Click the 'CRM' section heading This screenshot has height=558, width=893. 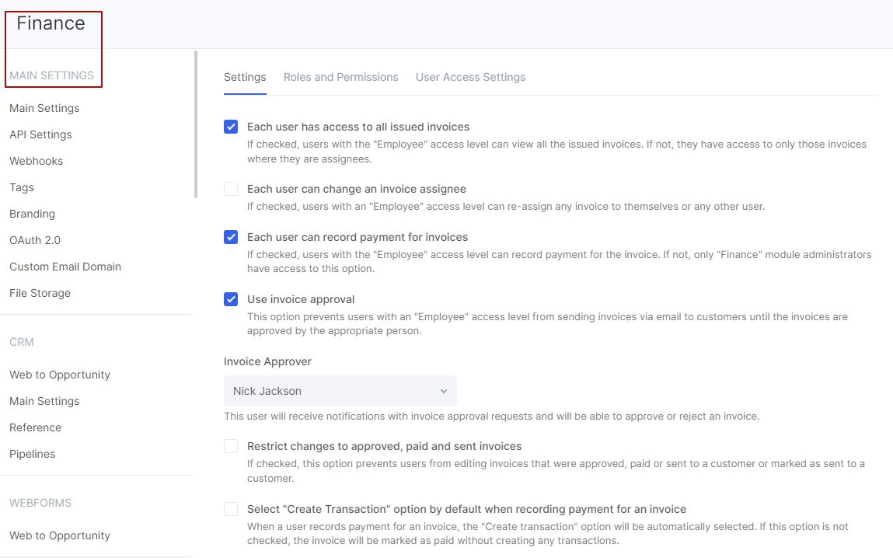[22, 342]
